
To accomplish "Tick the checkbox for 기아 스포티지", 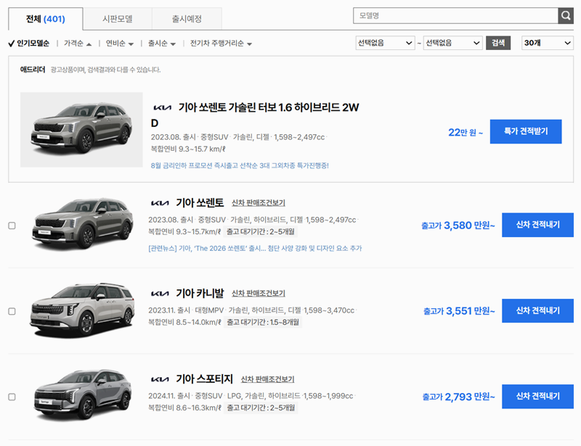I will 12,397.
